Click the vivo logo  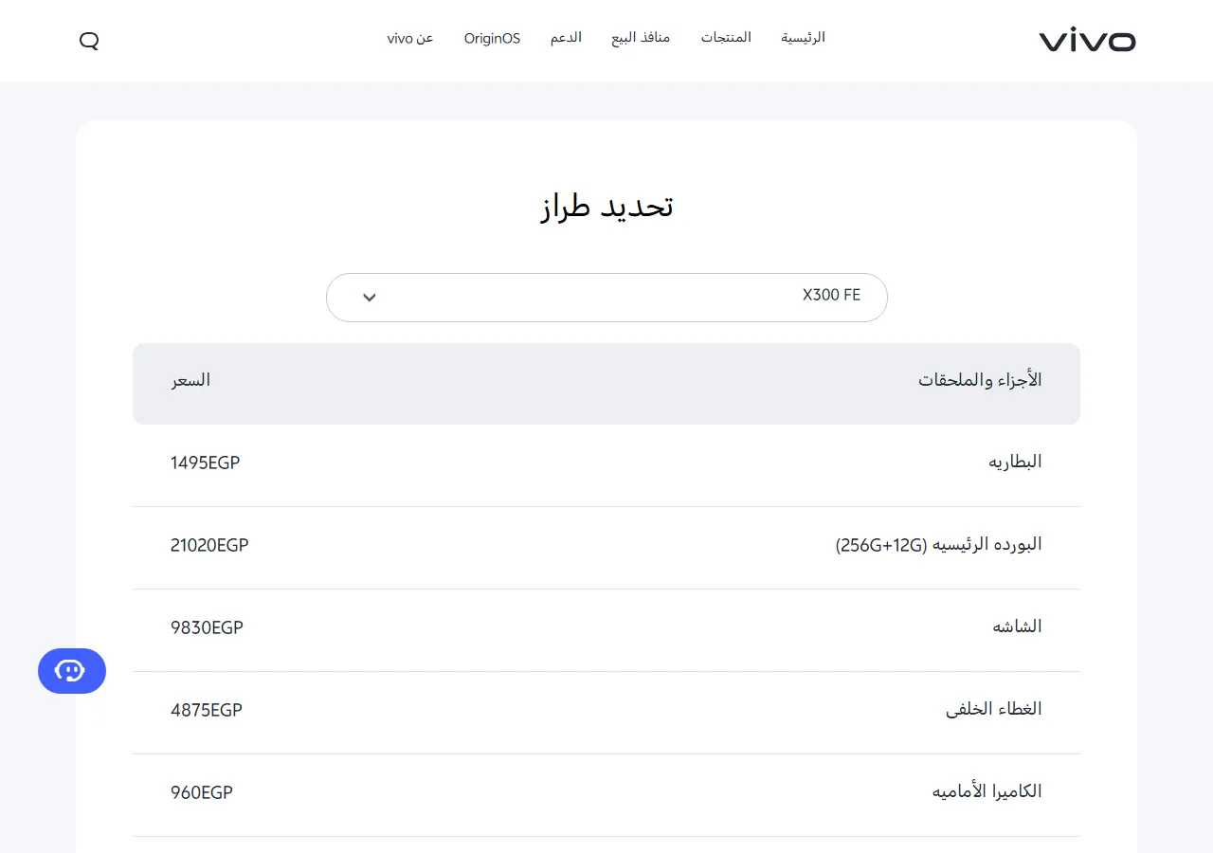point(1087,41)
